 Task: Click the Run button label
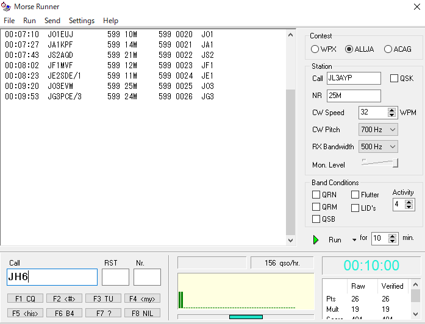coord(335,240)
